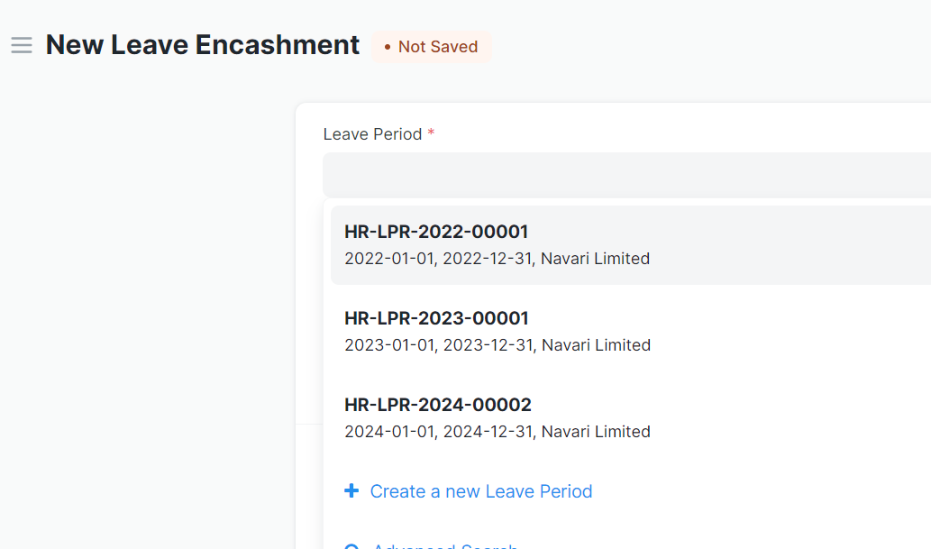Click the magnifier icon next to Advanced Search
The height and width of the screenshot is (549, 931).
tap(351, 545)
